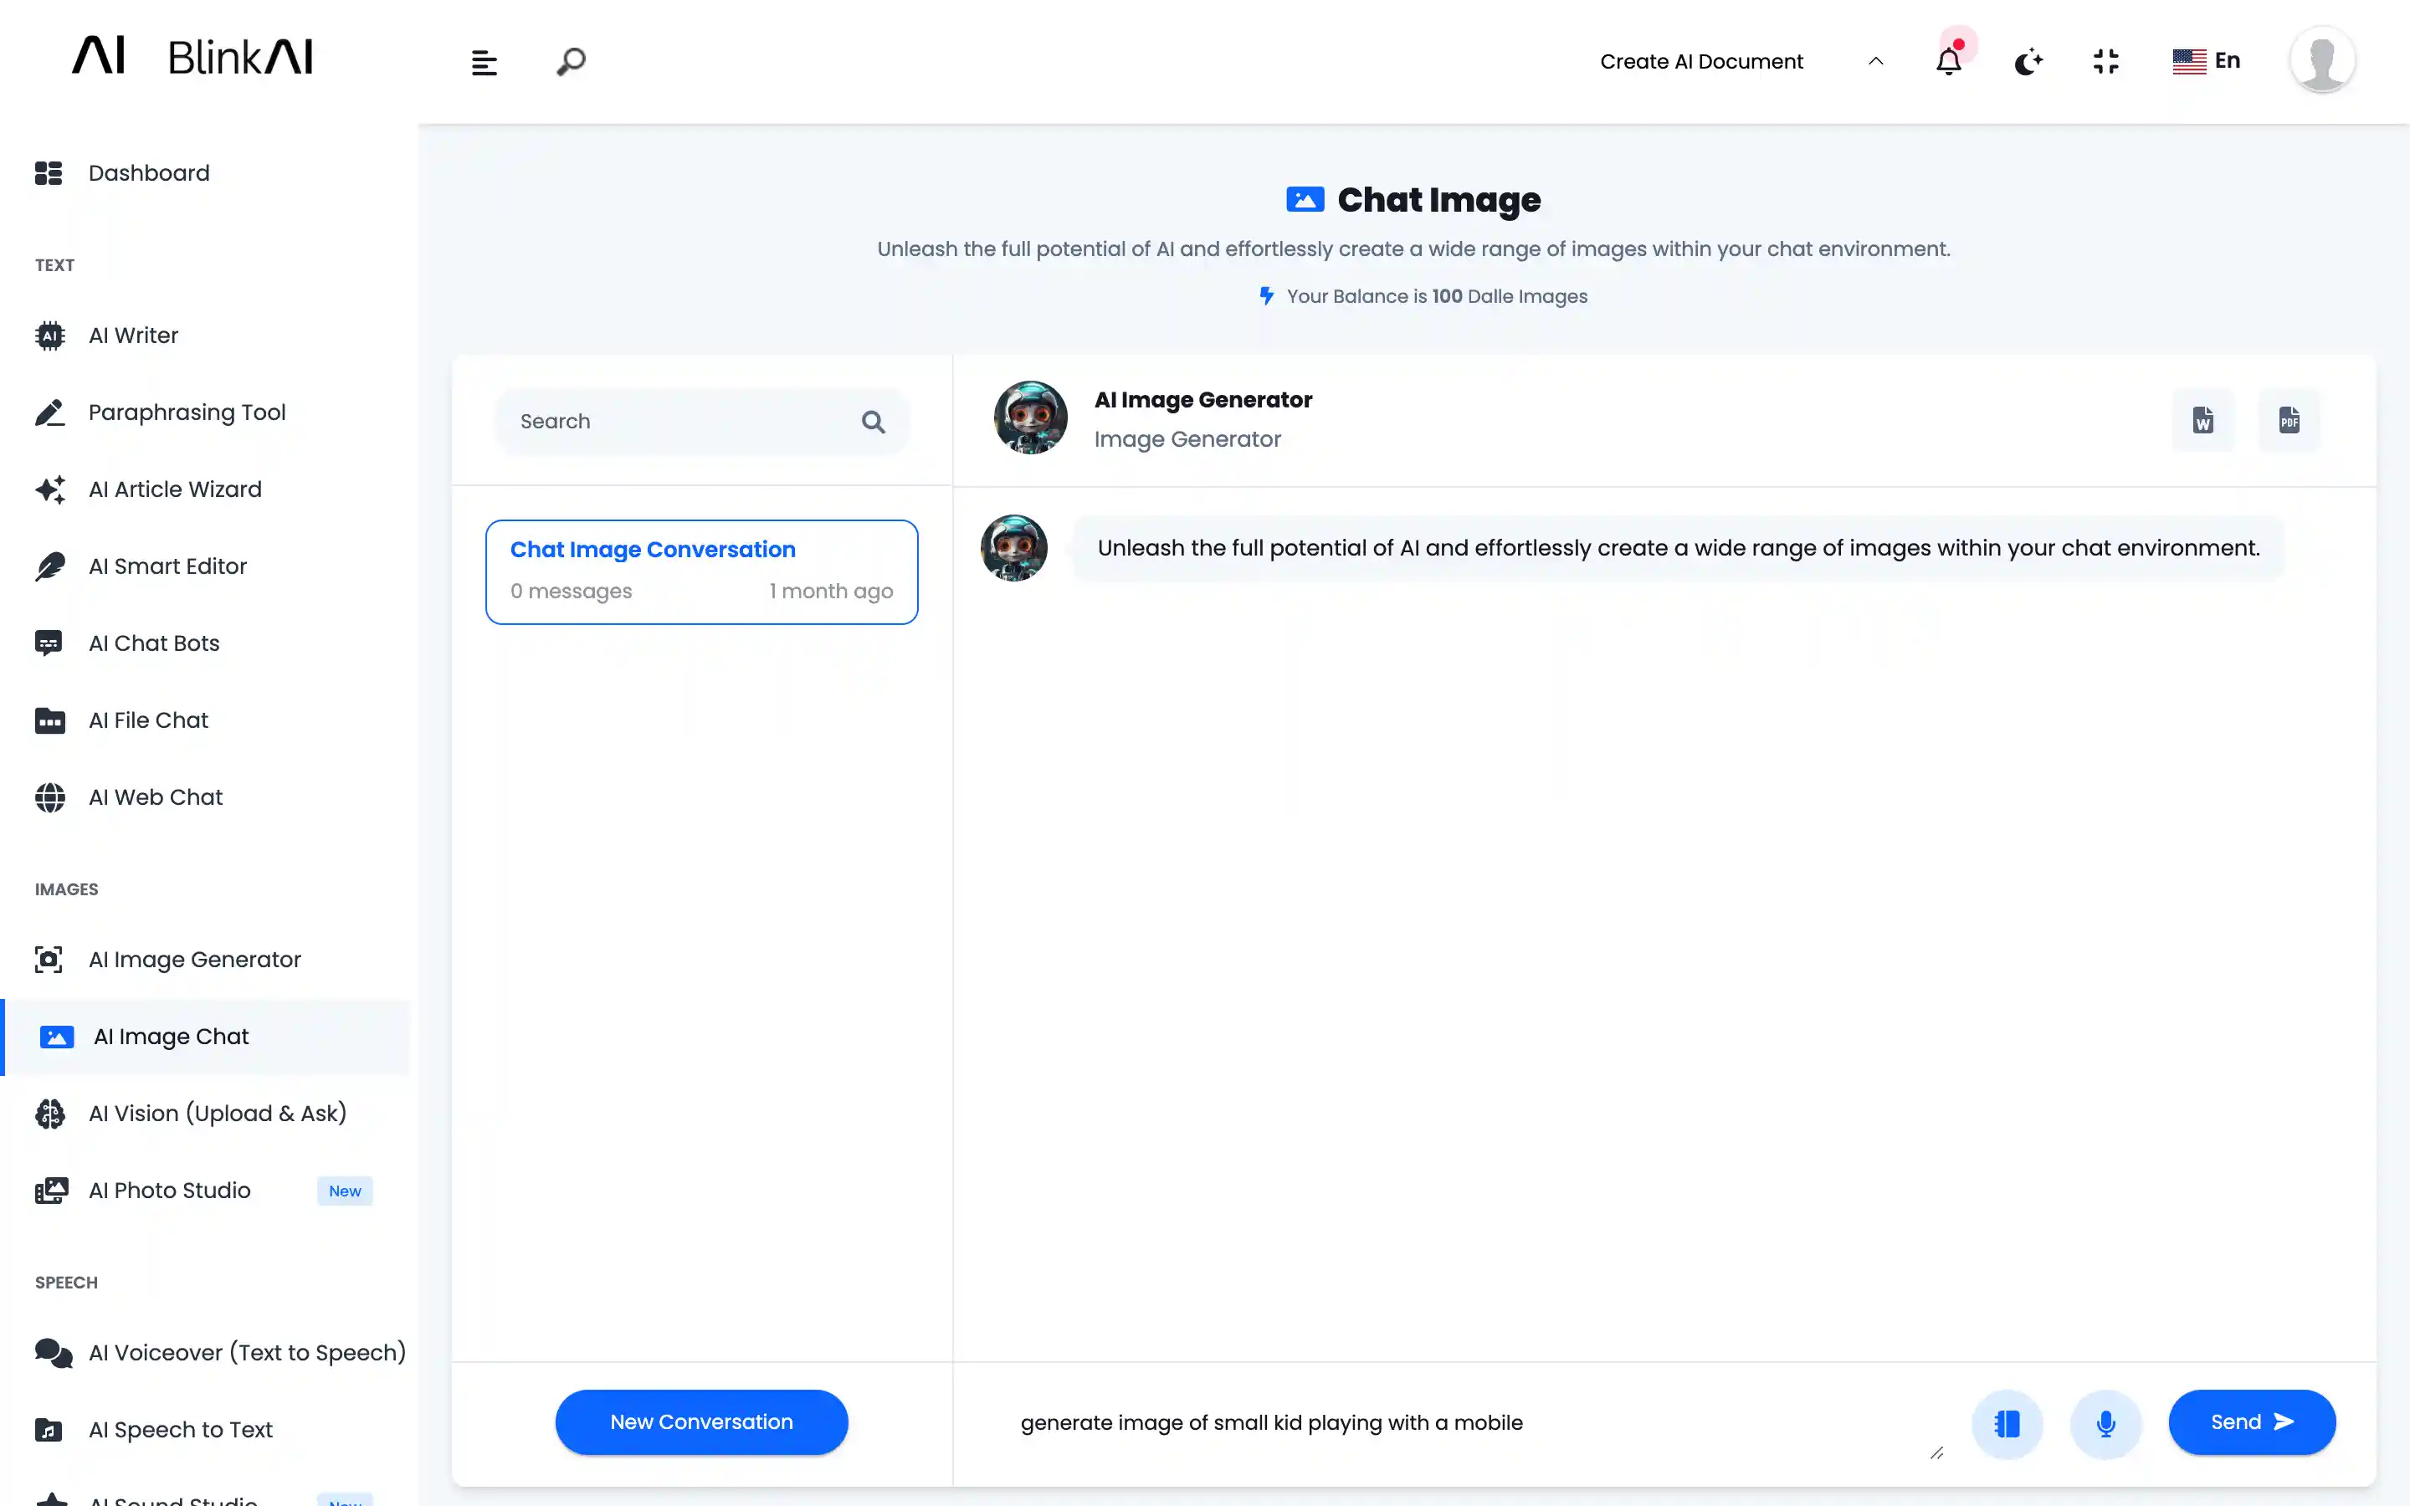Toggle fullscreen mode

[2106, 61]
